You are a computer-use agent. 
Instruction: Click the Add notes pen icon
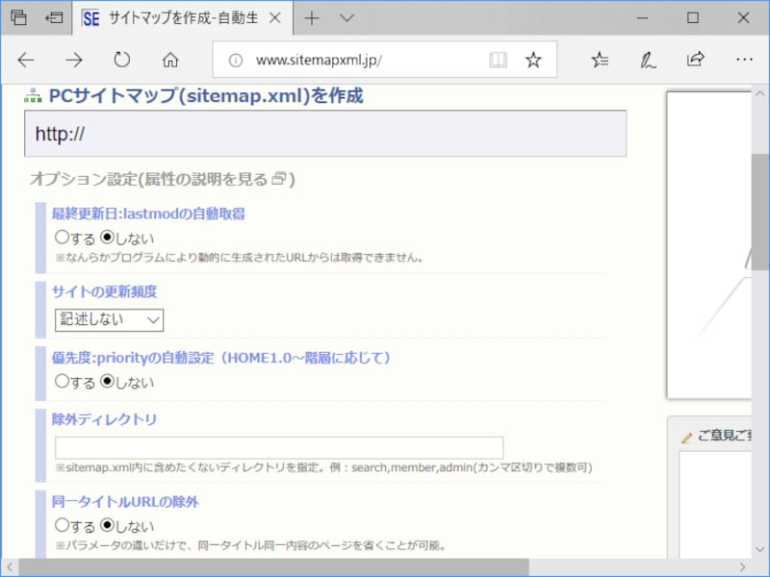click(x=648, y=60)
